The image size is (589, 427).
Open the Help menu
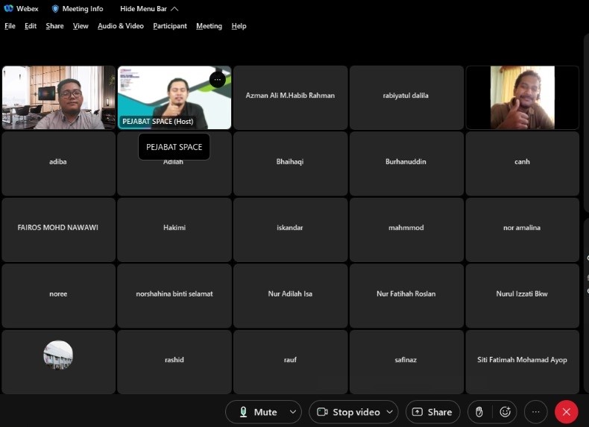click(x=239, y=26)
